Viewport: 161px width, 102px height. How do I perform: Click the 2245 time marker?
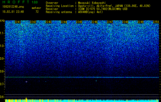(79, 22)
